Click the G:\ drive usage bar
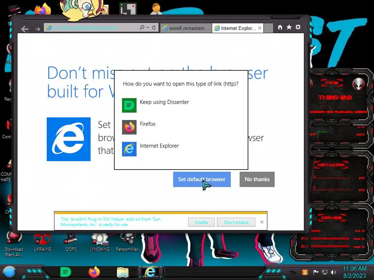374x280 pixels. tap(330, 246)
